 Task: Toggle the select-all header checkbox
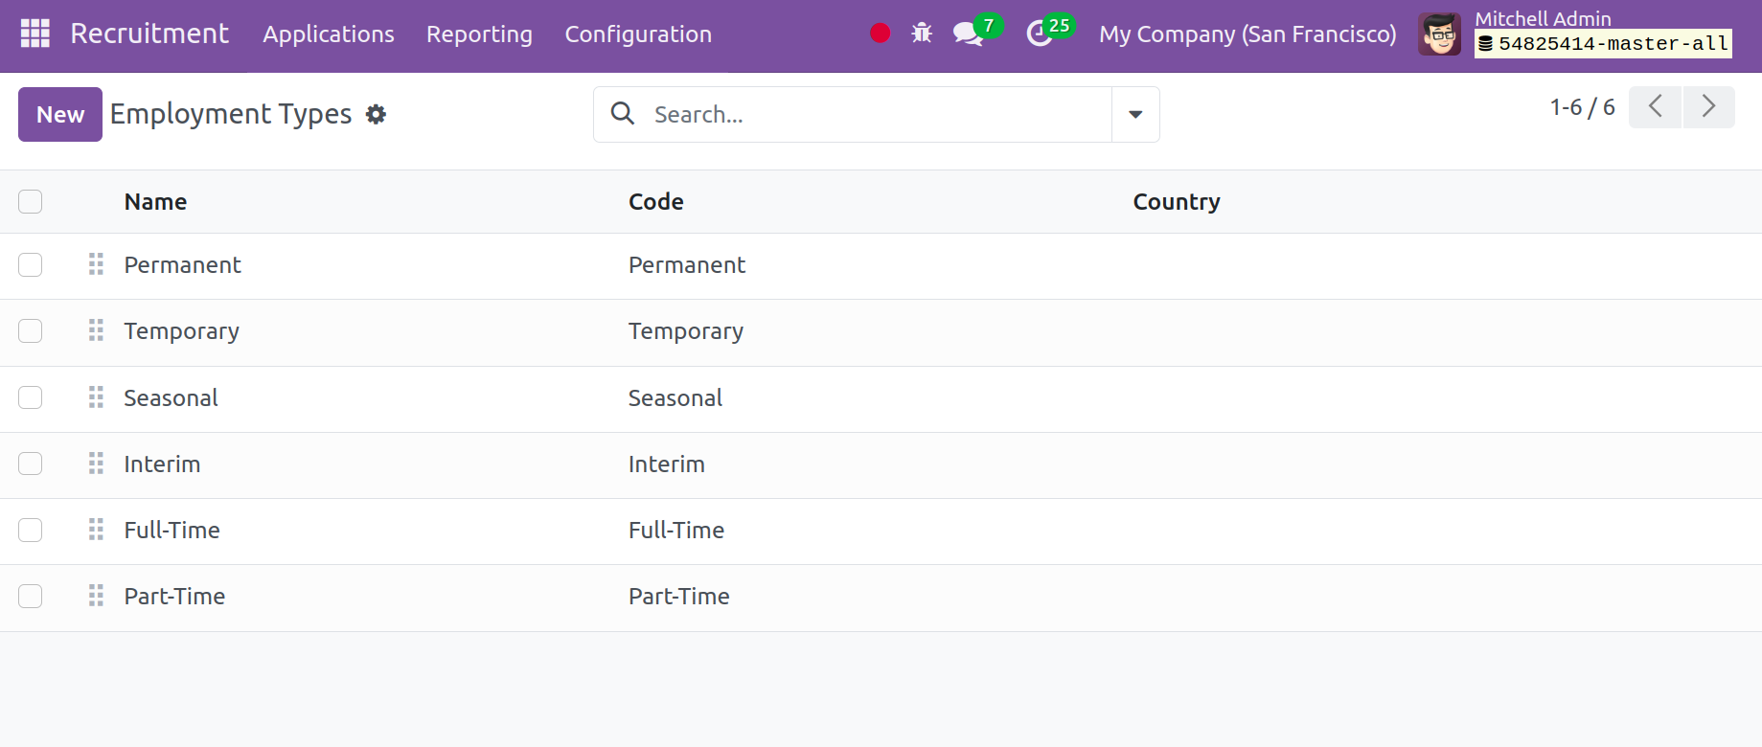[x=31, y=201]
